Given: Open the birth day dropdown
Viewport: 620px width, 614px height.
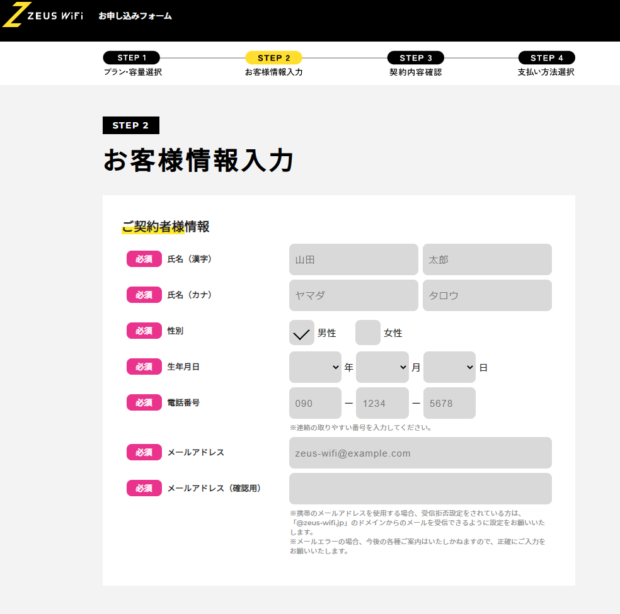Looking at the screenshot, I should [449, 367].
